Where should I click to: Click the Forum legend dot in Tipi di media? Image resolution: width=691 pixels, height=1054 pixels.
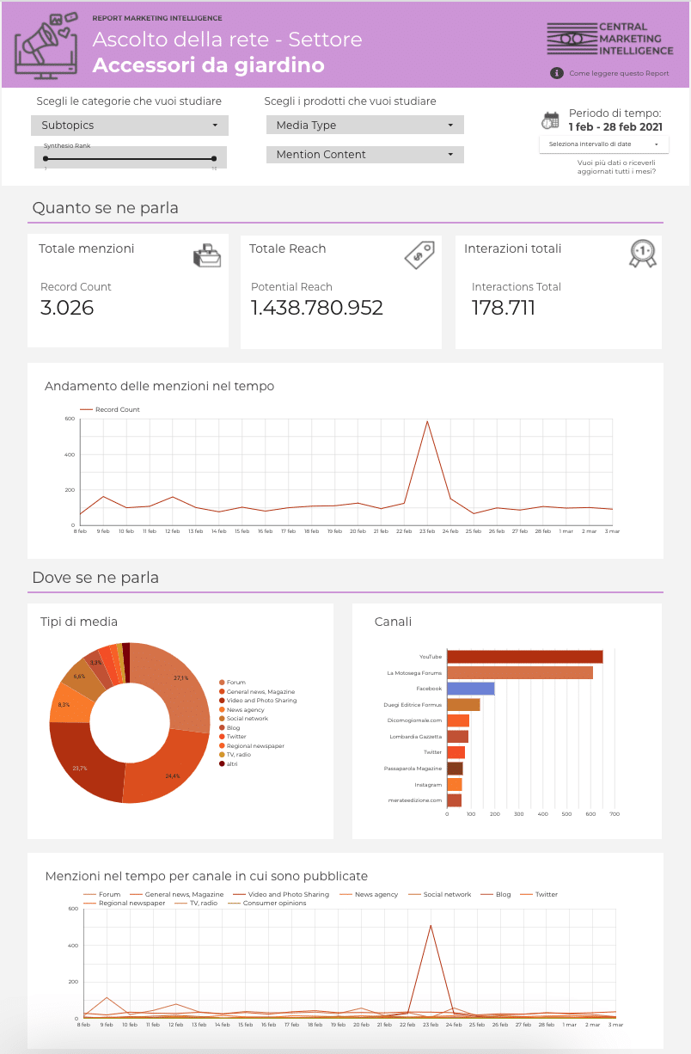(x=222, y=683)
